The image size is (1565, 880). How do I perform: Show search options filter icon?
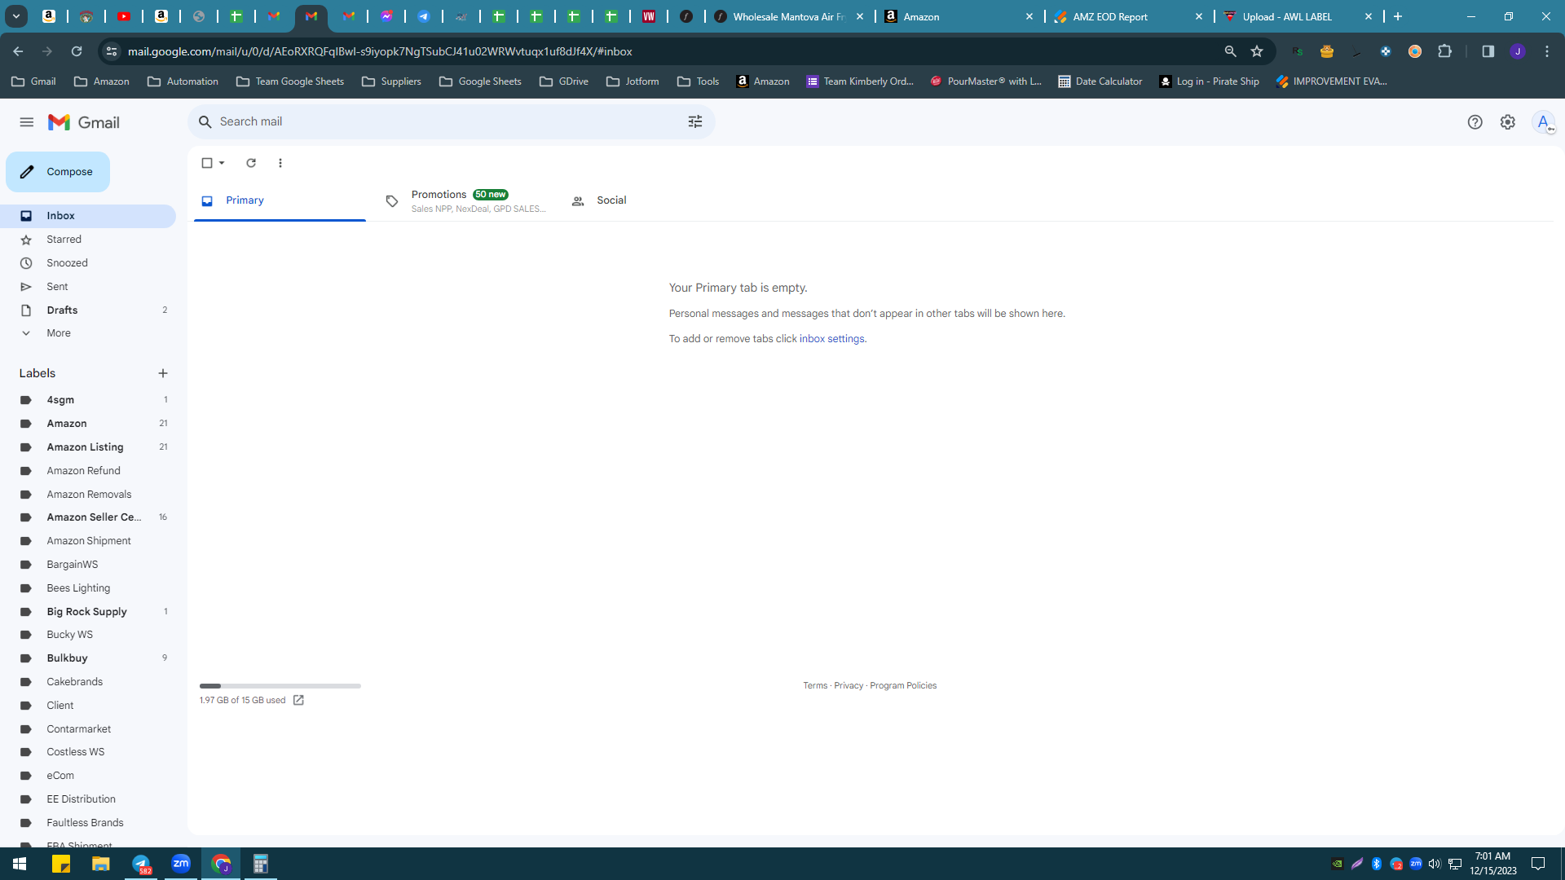(695, 121)
